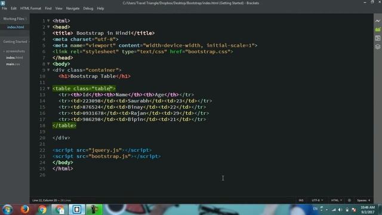Click the Line 12, Column 20 cursor status
This screenshot has width=382, height=215.
tap(44, 201)
